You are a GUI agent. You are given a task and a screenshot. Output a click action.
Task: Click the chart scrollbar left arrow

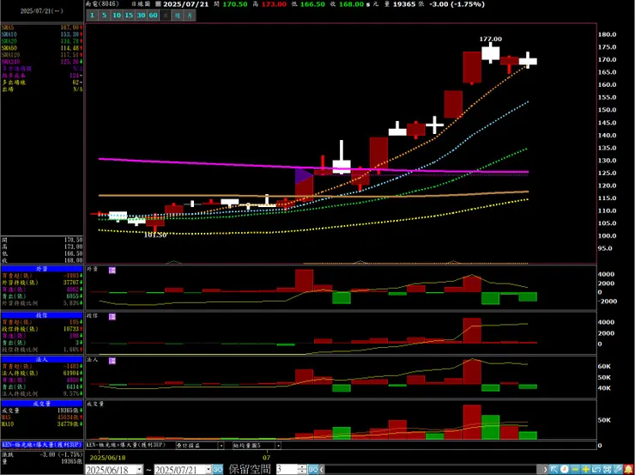[x=322, y=469]
